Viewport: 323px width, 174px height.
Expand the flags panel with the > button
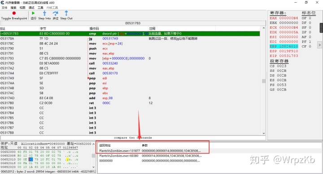click(319, 45)
